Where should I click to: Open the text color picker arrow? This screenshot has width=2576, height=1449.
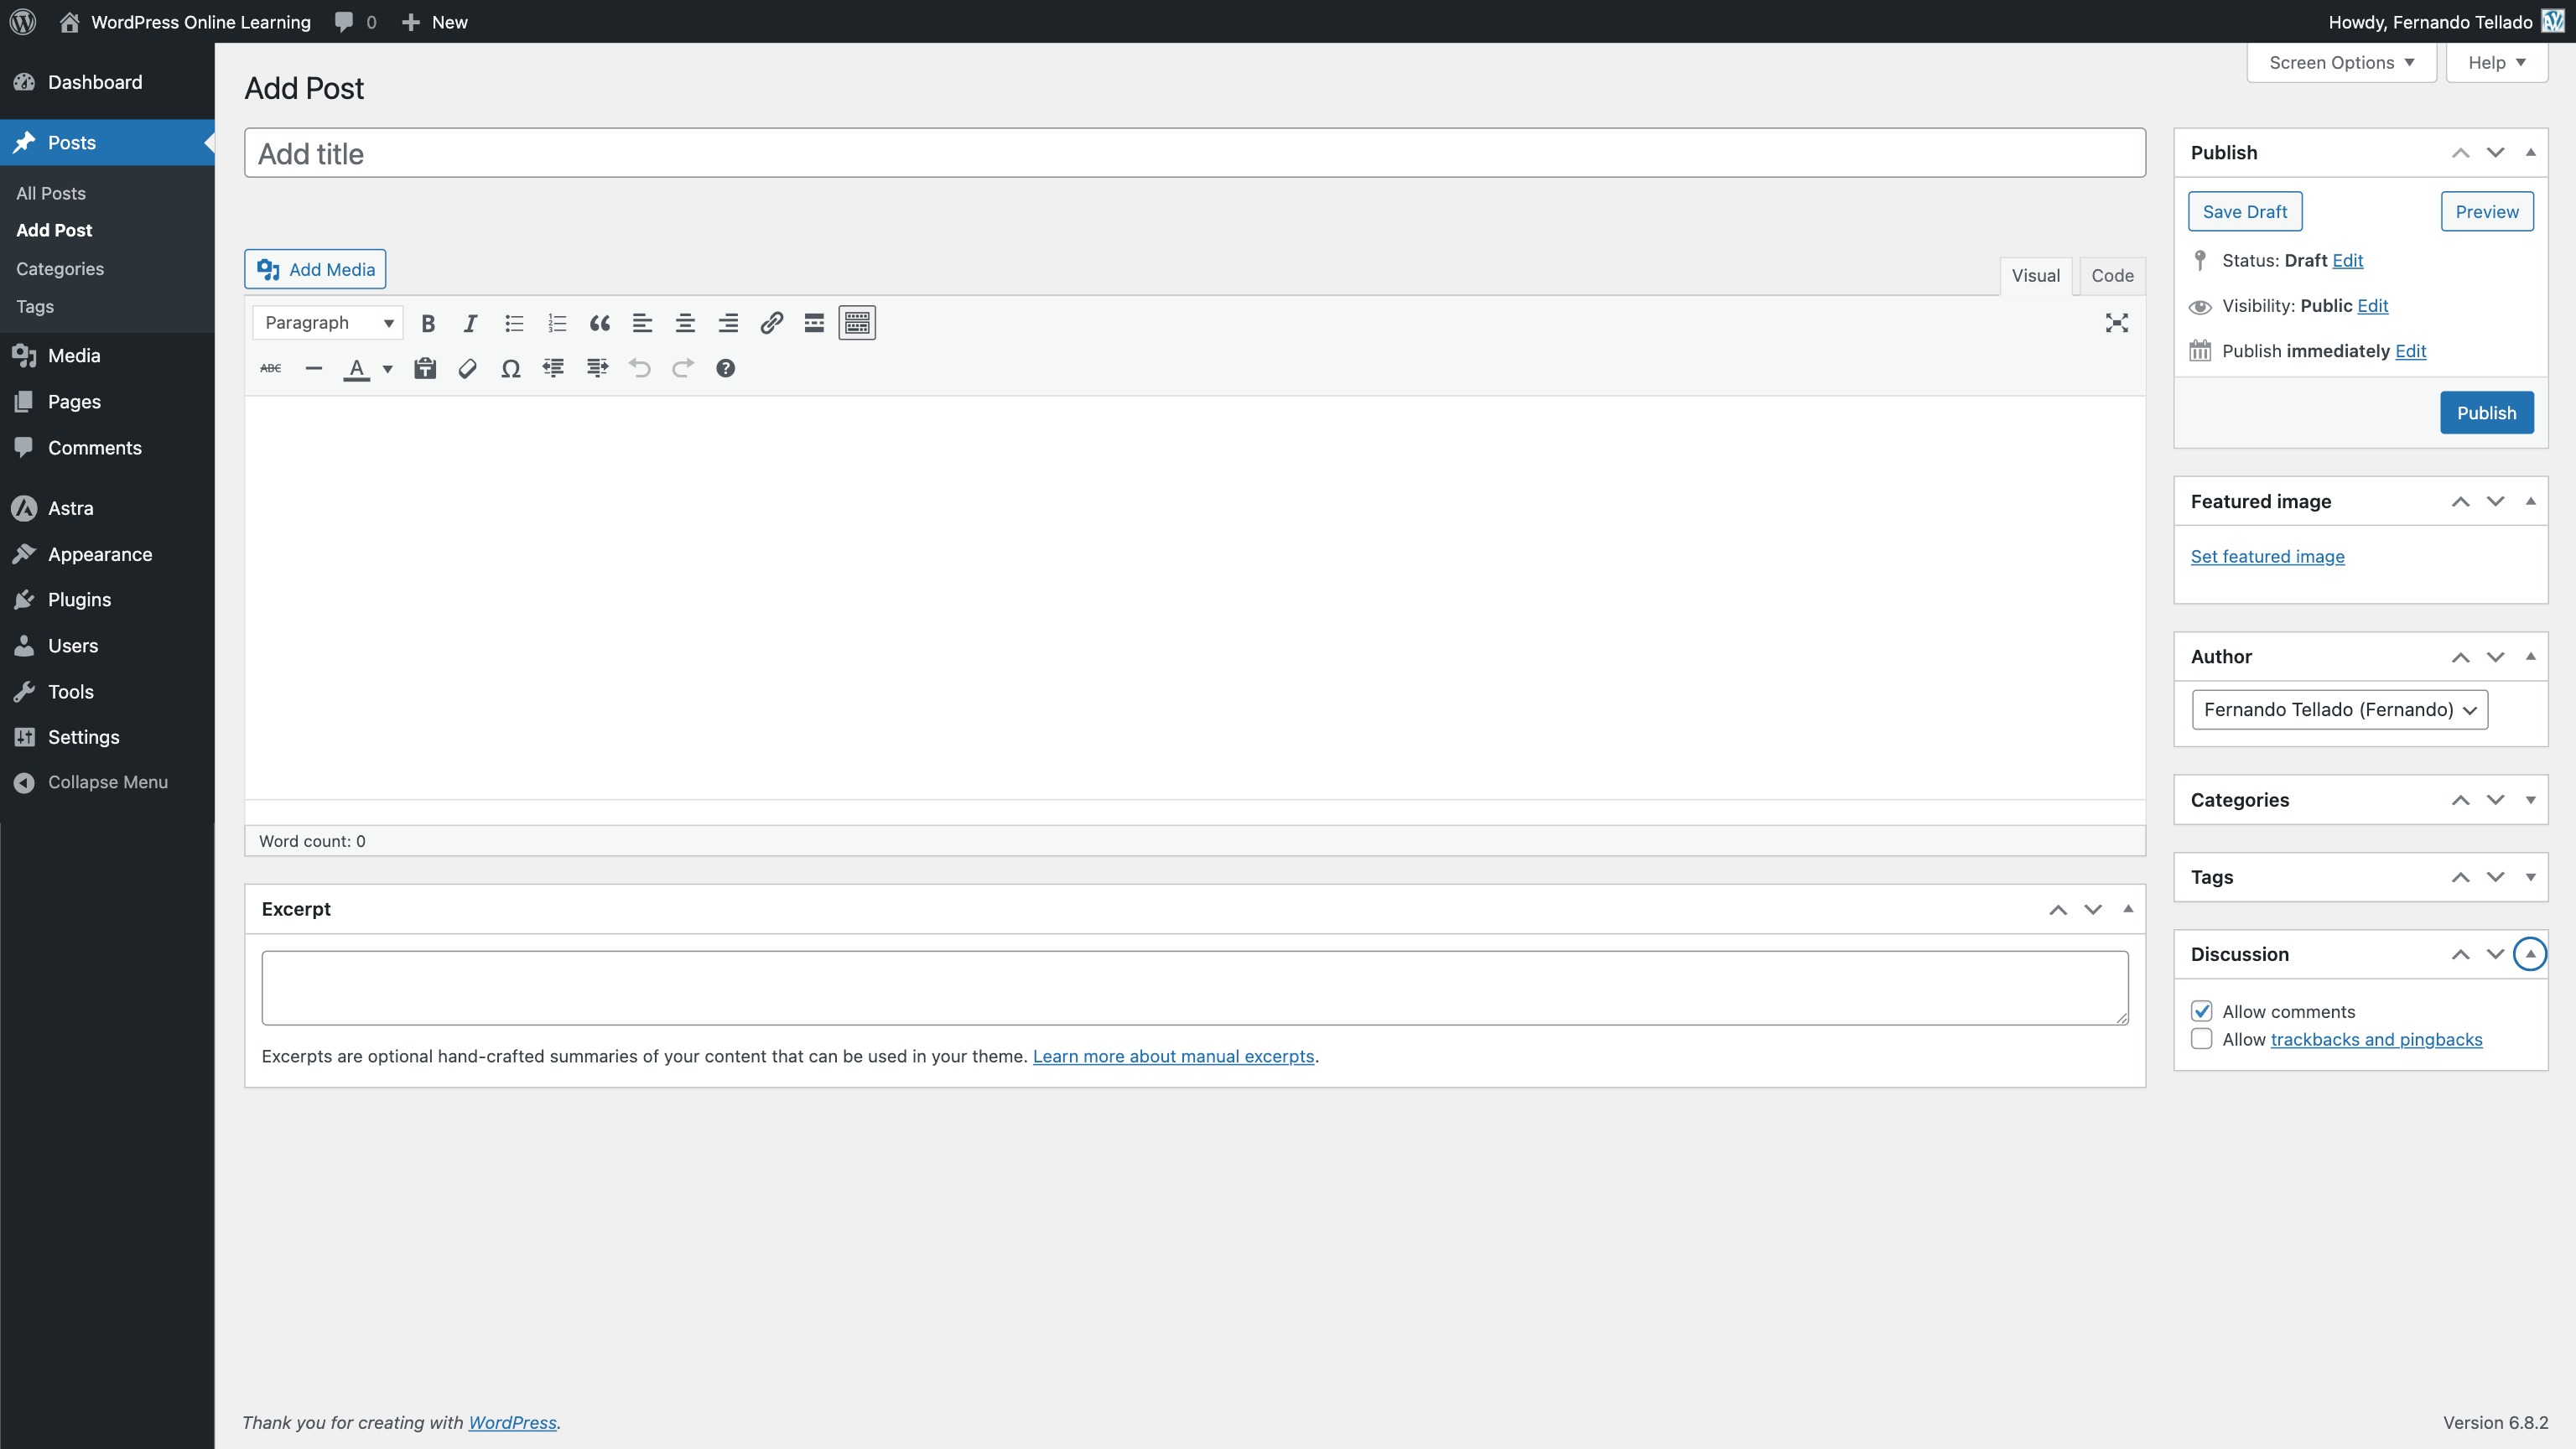tap(387, 368)
